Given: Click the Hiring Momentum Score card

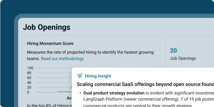Looking at the screenshot, I should pyautogui.click(x=91, y=71).
